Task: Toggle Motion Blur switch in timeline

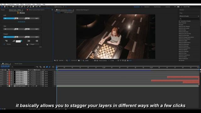Action: [50, 67]
